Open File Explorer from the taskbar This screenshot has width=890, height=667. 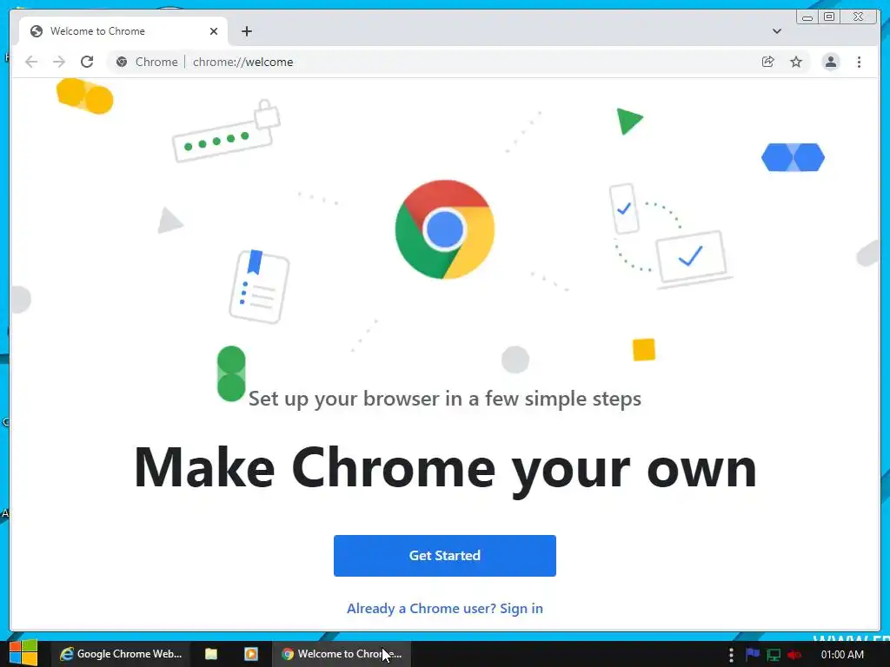211,654
